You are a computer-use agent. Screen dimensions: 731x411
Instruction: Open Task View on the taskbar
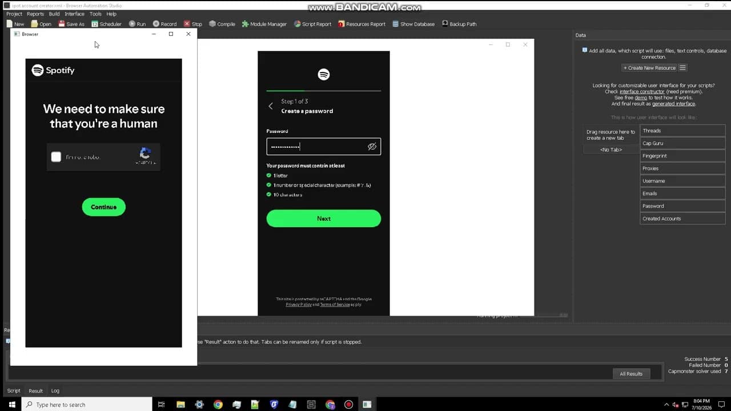coord(162,404)
